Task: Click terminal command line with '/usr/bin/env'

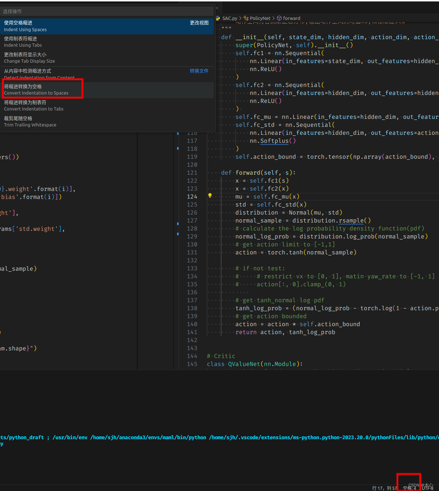Action: coord(220,437)
